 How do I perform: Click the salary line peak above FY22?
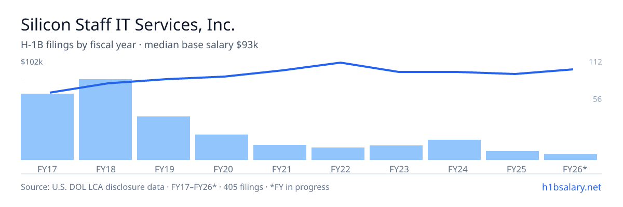(340, 63)
